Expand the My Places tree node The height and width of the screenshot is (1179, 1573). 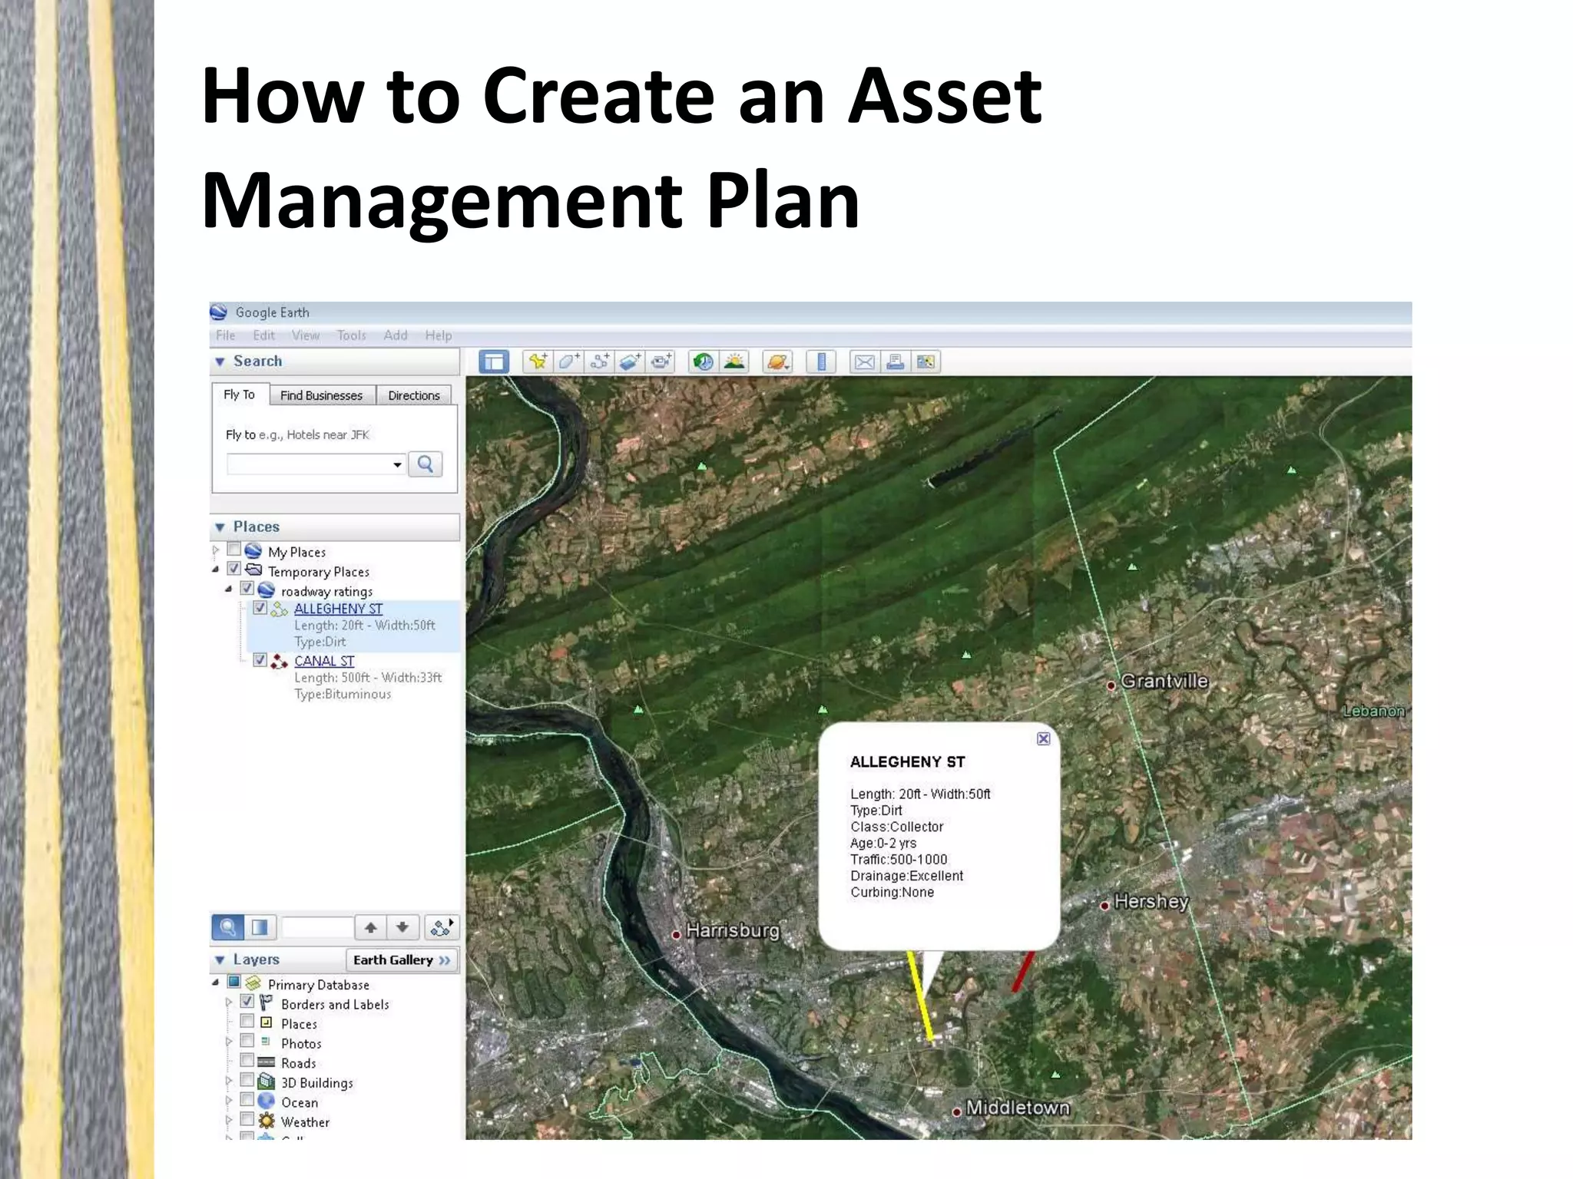[216, 550]
